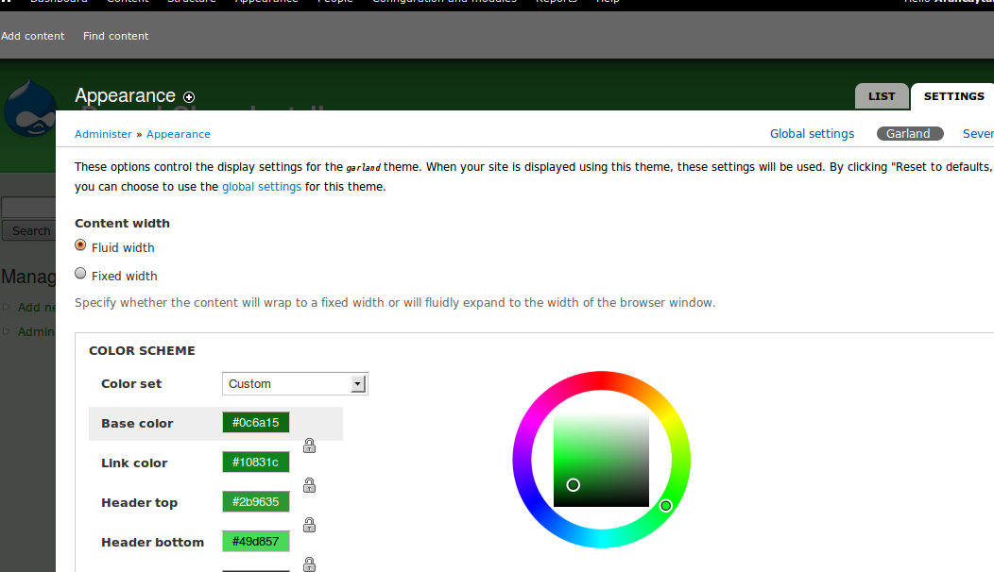Click Administer in the breadcrumb

pos(103,133)
